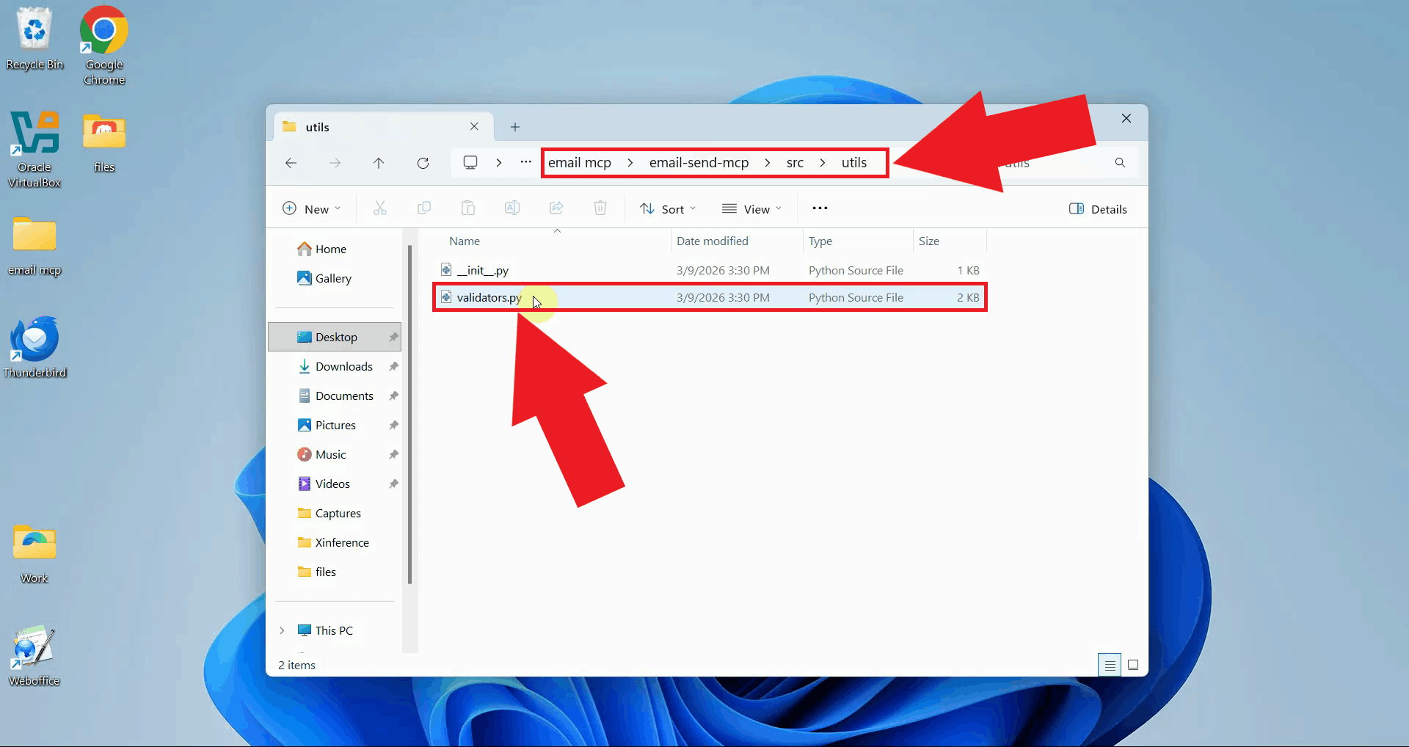
Task: Go up one folder level arrow
Action: click(379, 163)
